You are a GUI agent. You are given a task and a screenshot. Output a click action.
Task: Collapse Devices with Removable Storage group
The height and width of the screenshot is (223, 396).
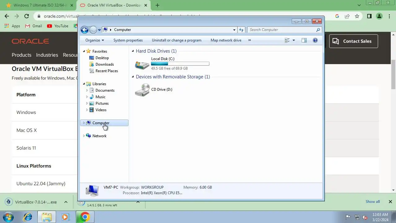(133, 77)
